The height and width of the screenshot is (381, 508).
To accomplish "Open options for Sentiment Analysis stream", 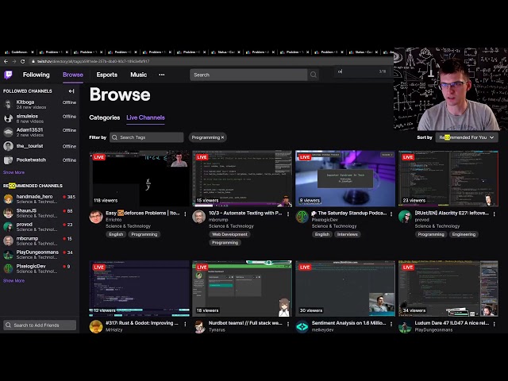I will point(391,324).
